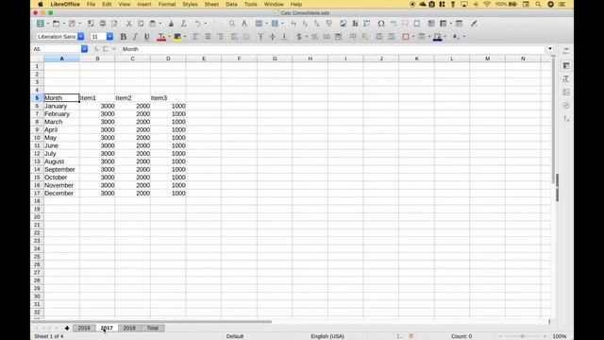Format as percent icon
604x340 pixels.
[x=314, y=37]
